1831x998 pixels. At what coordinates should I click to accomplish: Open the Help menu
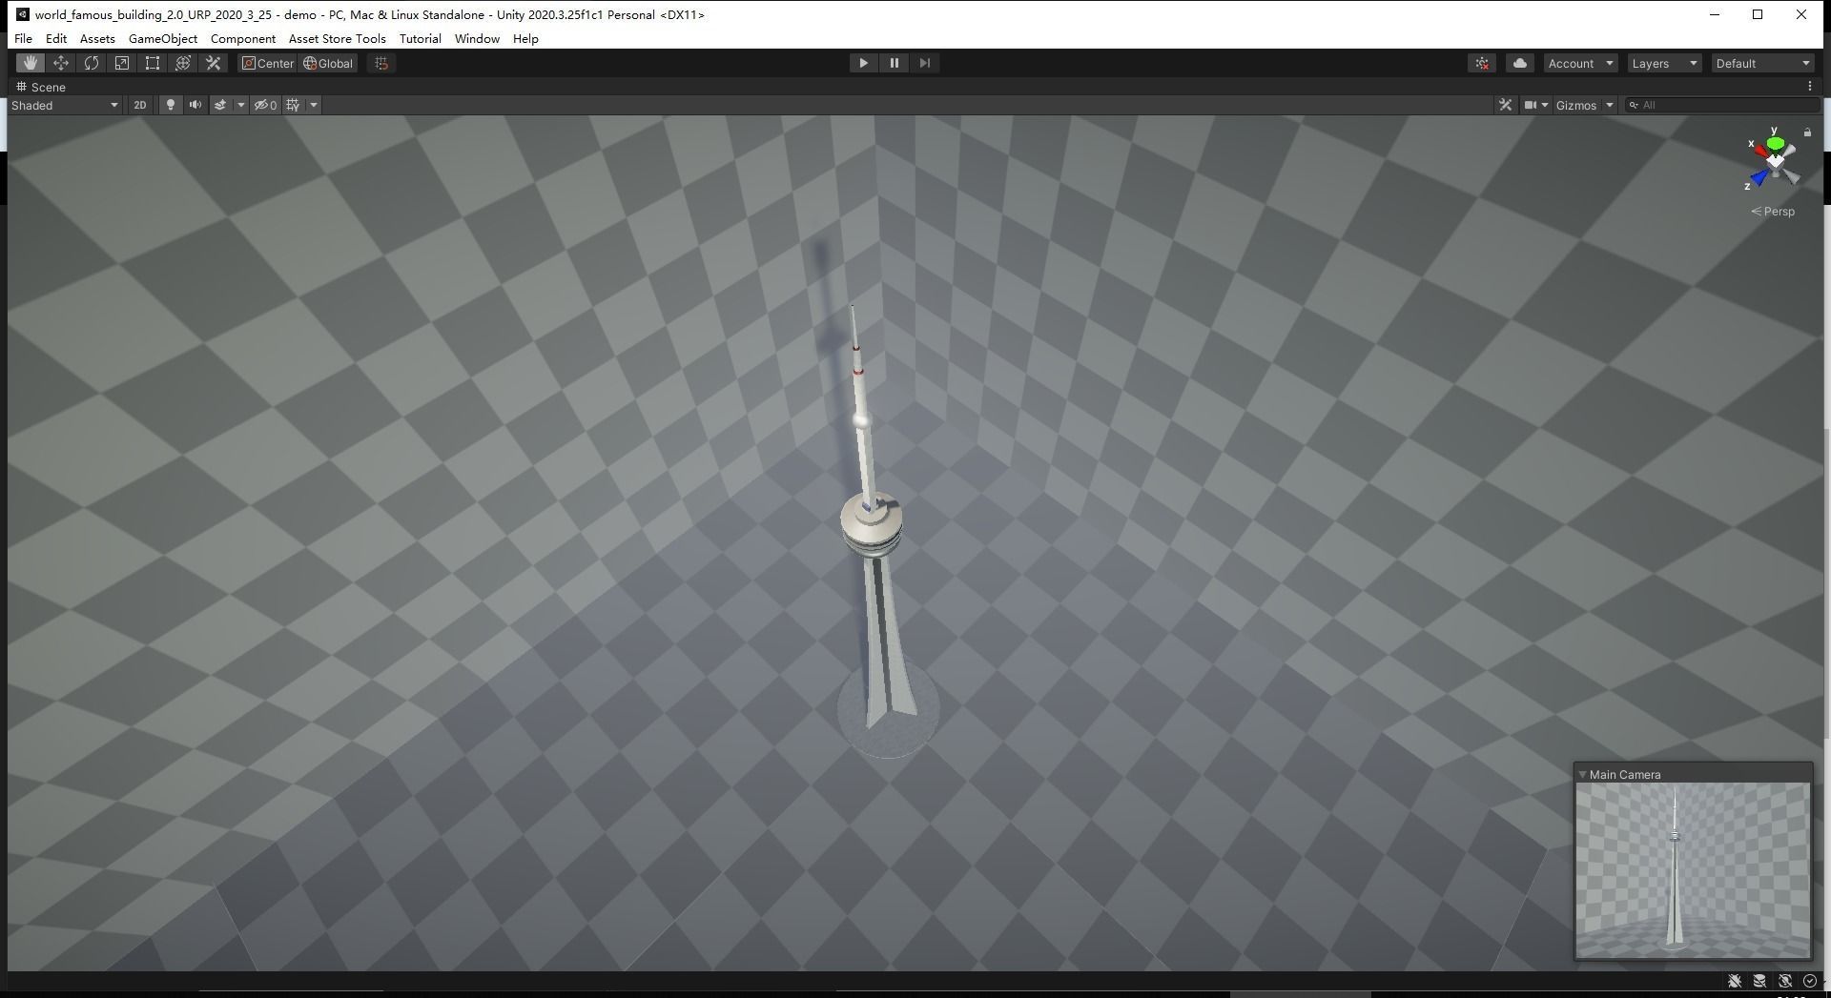(525, 38)
